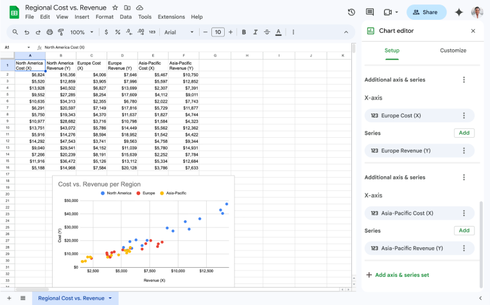Open version history clock icon
Image resolution: width=490 pixels, height=305 pixels.
pos(351,12)
